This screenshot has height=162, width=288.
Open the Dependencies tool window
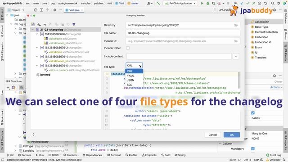click(92, 155)
